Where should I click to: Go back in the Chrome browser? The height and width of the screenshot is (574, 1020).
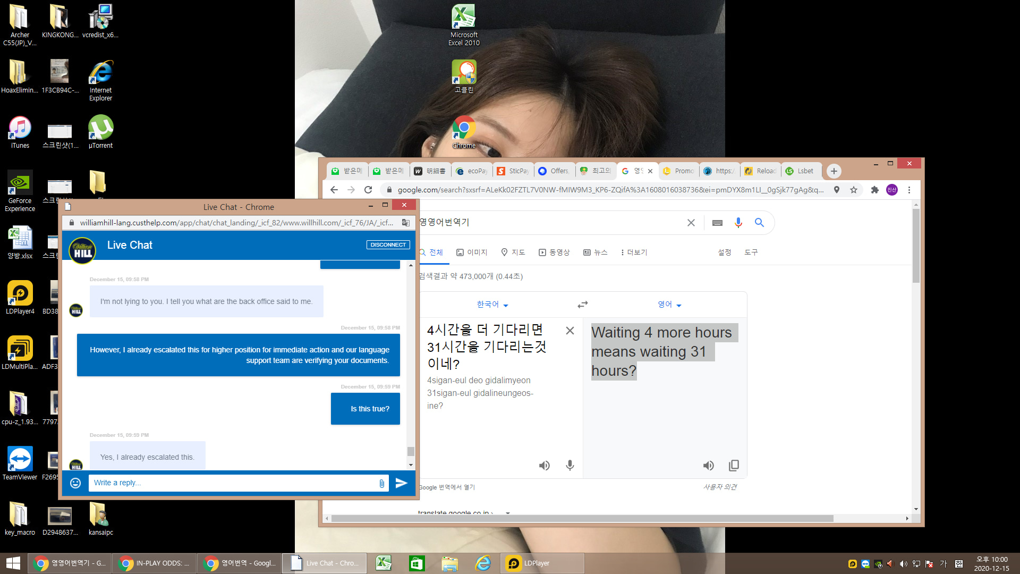[334, 190]
